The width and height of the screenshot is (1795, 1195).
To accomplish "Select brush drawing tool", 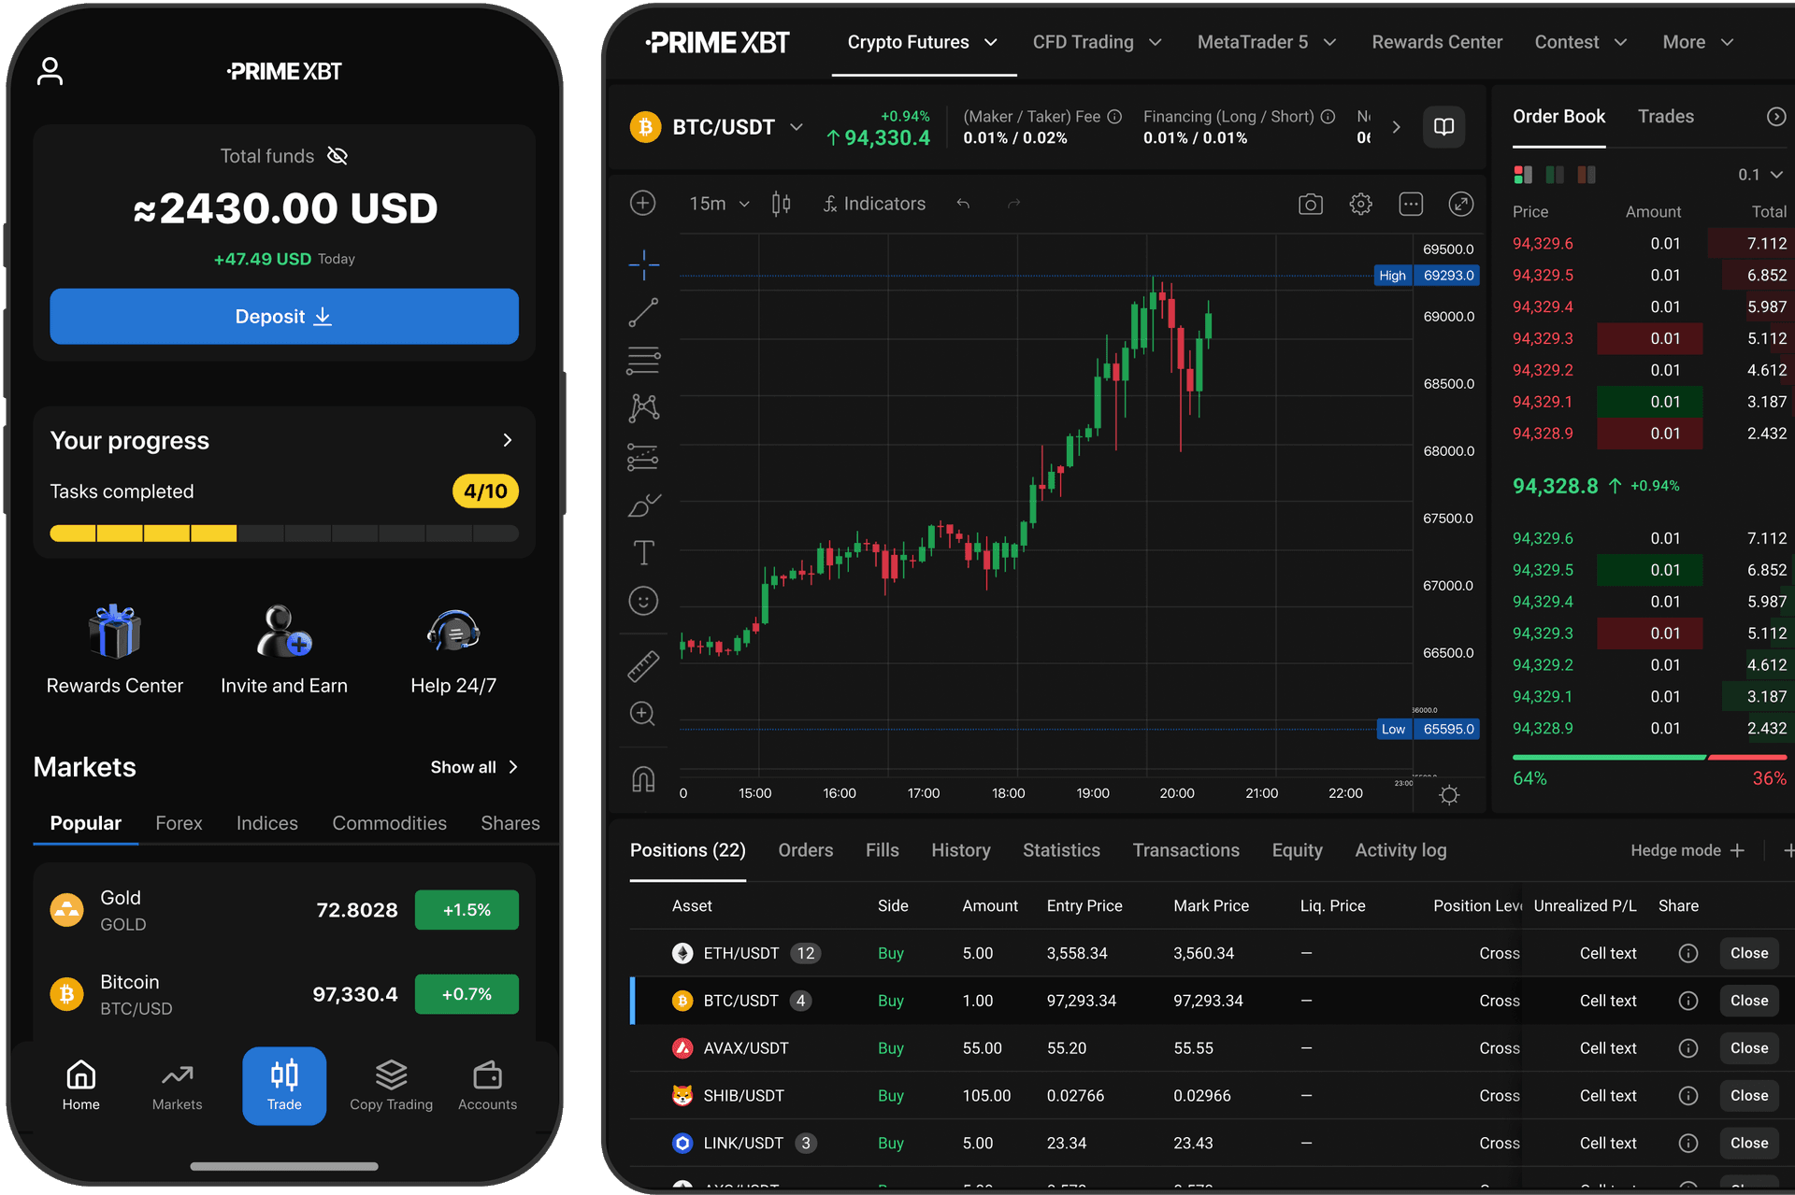I will click(x=643, y=505).
